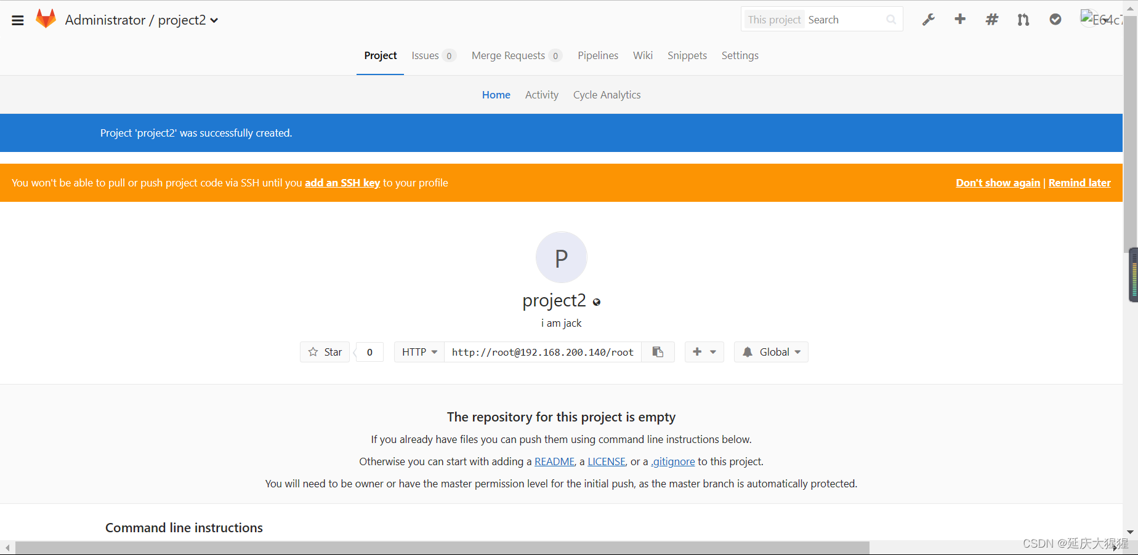Open merge requests icon in header

click(1023, 20)
